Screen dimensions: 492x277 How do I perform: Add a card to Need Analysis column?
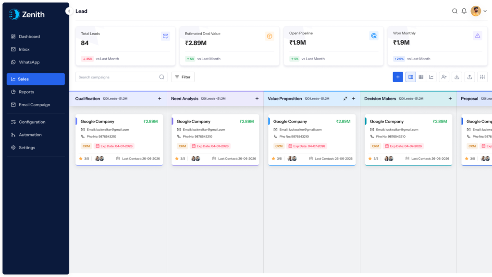(x=257, y=99)
